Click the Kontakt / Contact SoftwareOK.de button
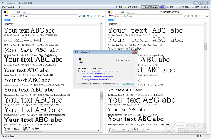Screen dimensions: 211x139 [98, 83]
